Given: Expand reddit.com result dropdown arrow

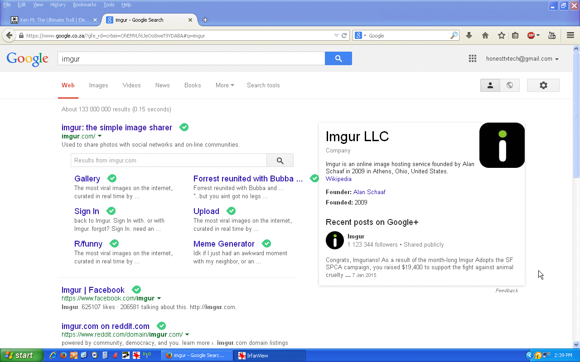Looking at the screenshot, I should (187, 334).
